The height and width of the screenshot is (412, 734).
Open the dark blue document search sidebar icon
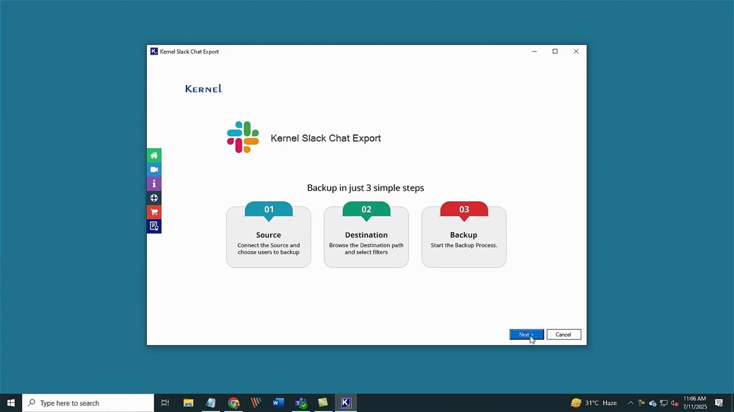point(154,227)
